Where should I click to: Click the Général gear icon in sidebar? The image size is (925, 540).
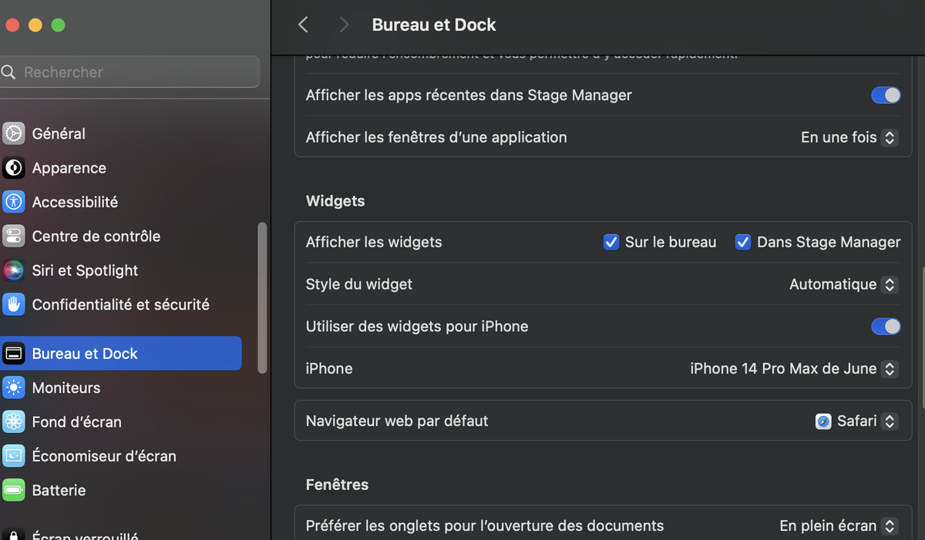pyautogui.click(x=14, y=134)
